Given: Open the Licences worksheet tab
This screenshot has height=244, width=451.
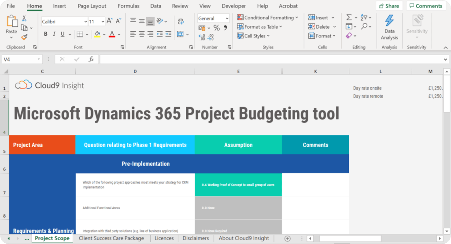Looking at the screenshot, I should click(164, 238).
